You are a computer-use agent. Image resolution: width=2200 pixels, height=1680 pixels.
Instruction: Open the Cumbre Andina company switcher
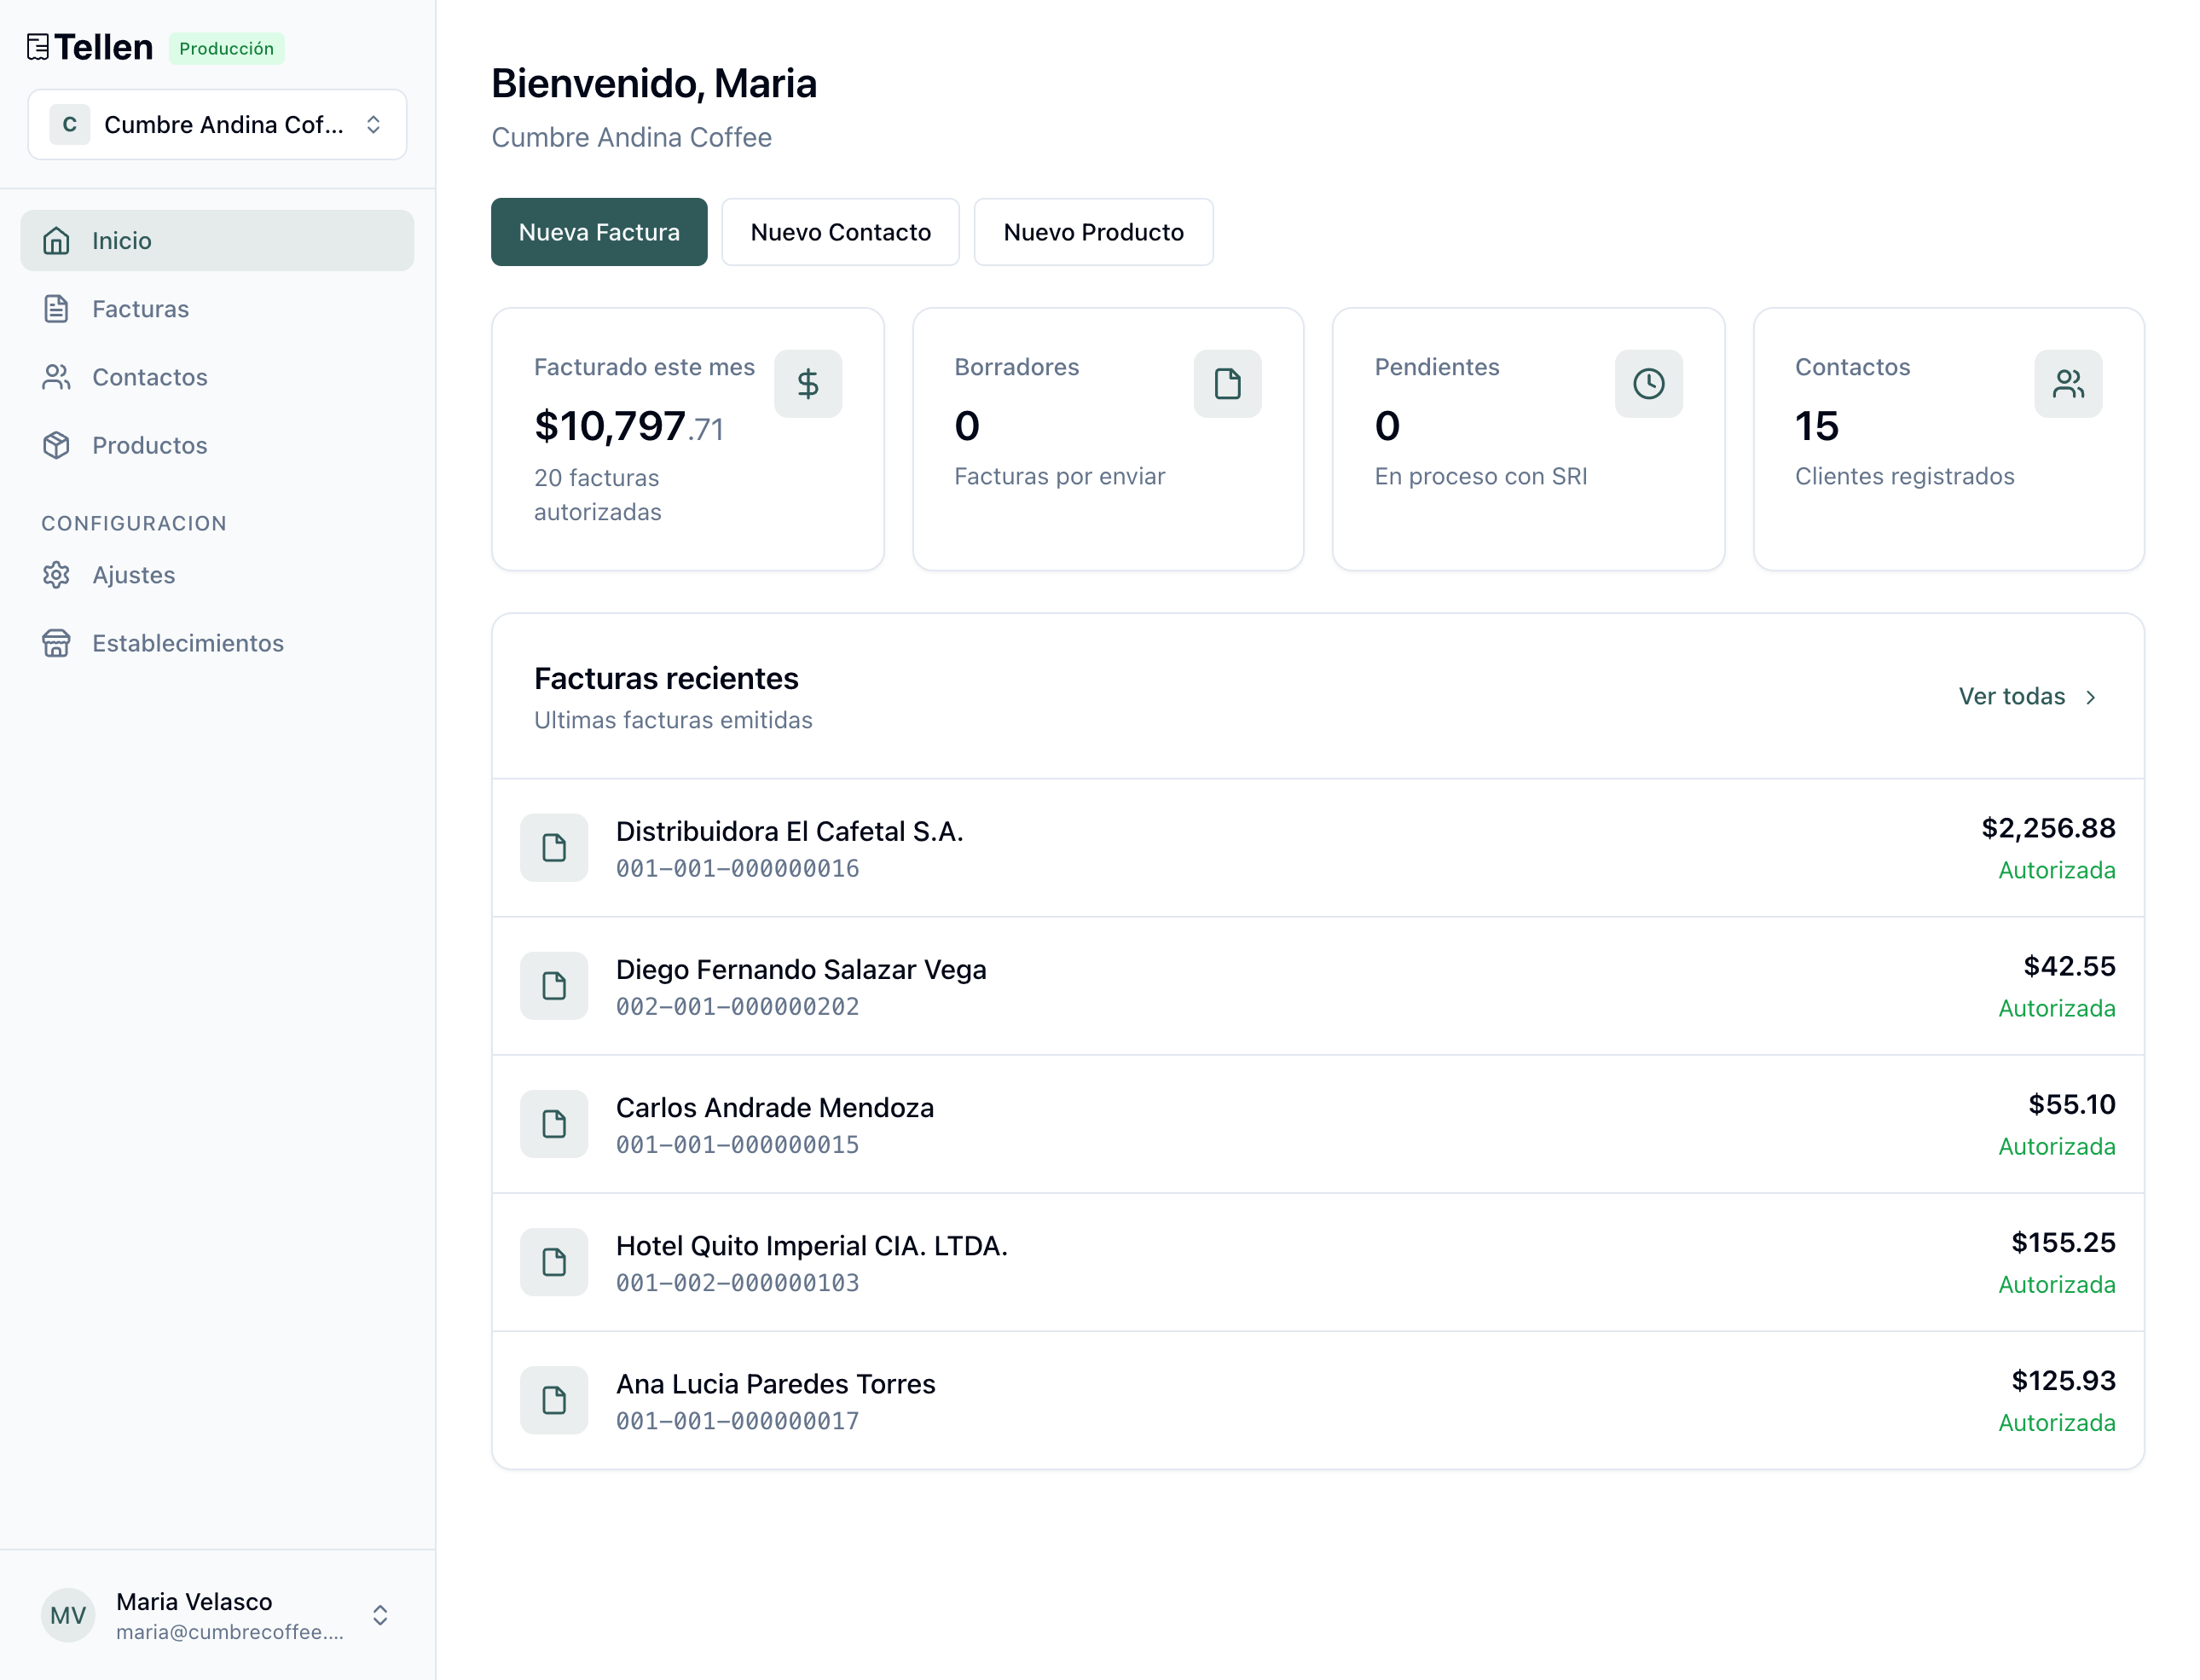(217, 125)
